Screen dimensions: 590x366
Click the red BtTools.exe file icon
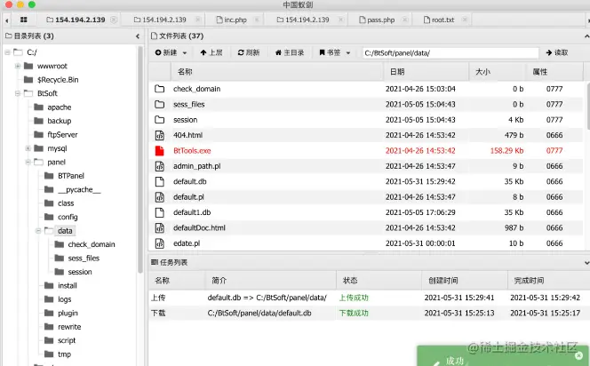[160, 150]
